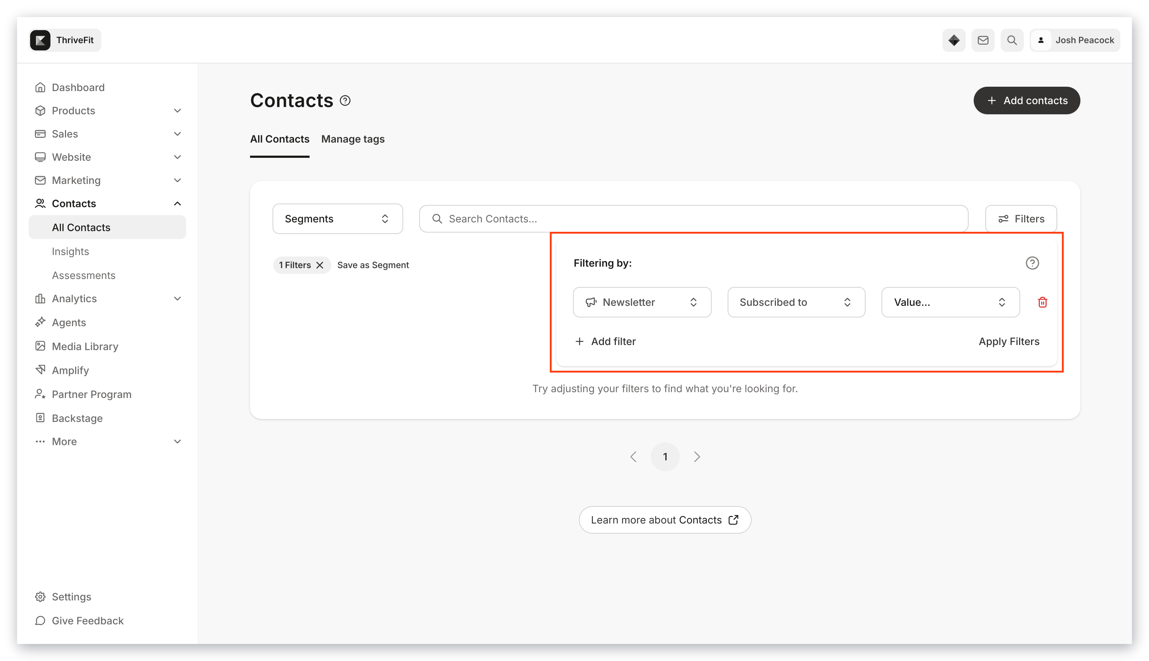The width and height of the screenshot is (1149, 661).
Task: Click Add filter
Action: tap(605, 341)
